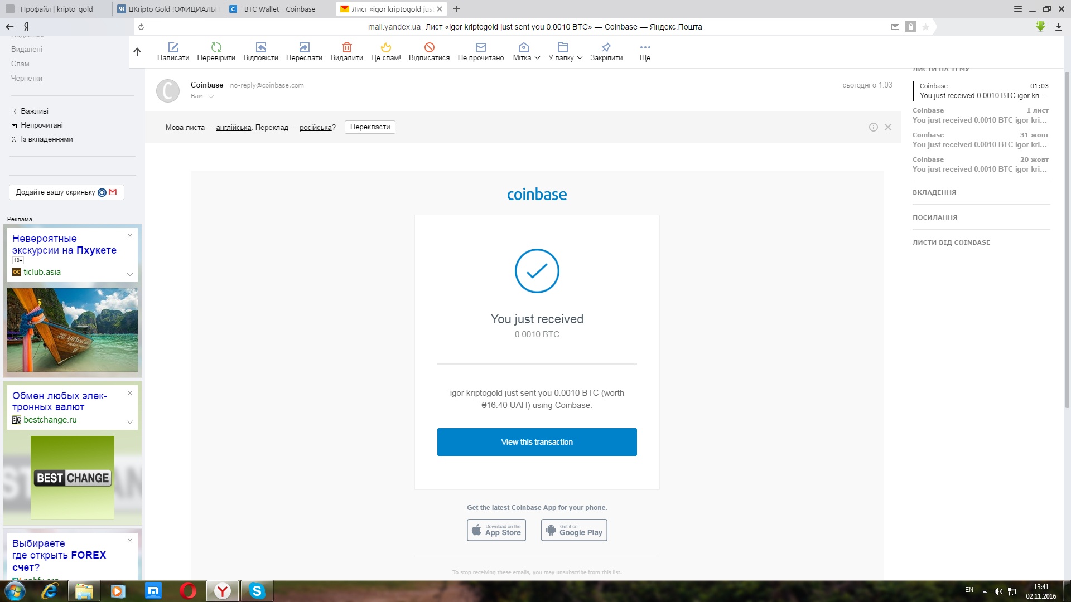1071x602 pixels.
Task: Click the View this transaction button
Action: (x=537, y=442)
